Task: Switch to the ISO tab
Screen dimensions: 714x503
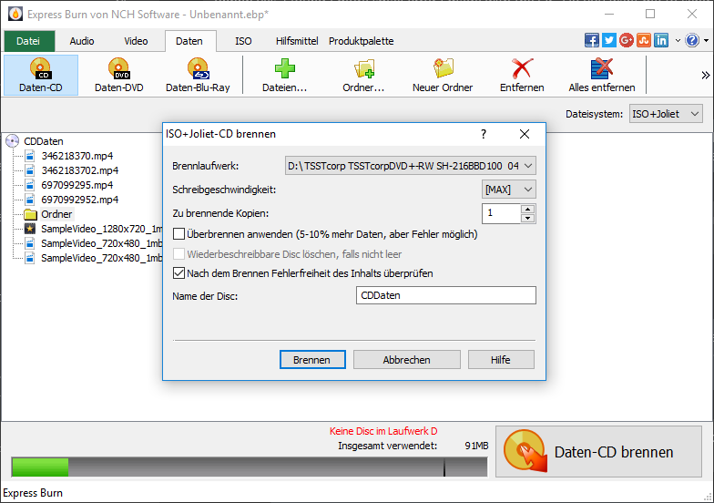Action: pyautogui.click(x=243, y=41)
